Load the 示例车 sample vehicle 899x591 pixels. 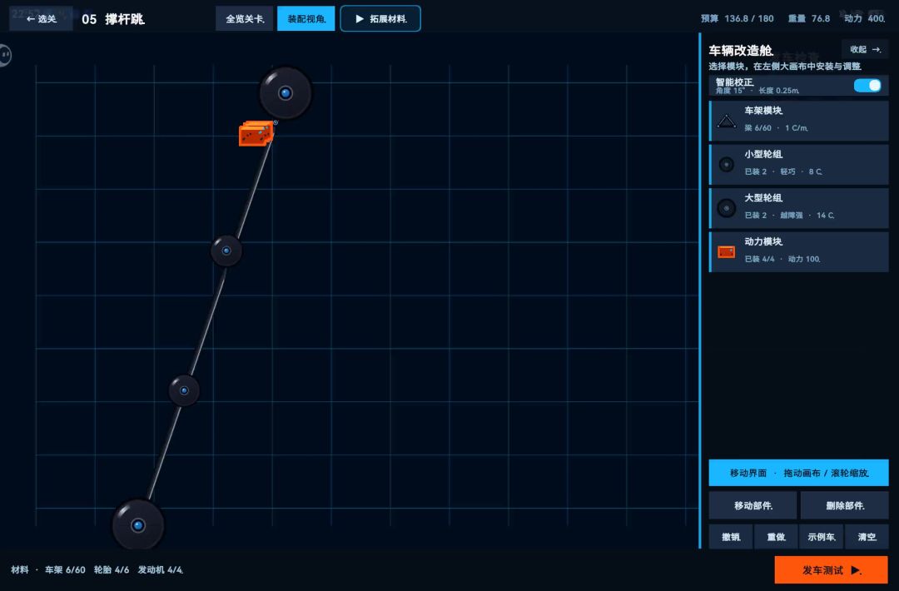pos(822,537)
